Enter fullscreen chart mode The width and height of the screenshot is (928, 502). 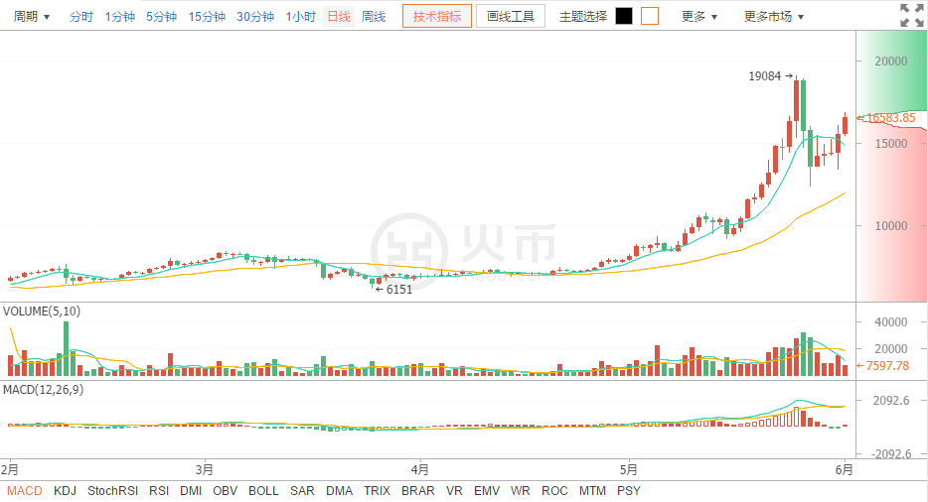[909, 16]
